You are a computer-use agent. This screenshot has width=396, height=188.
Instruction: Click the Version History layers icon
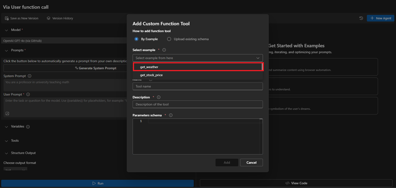[49, 18]
